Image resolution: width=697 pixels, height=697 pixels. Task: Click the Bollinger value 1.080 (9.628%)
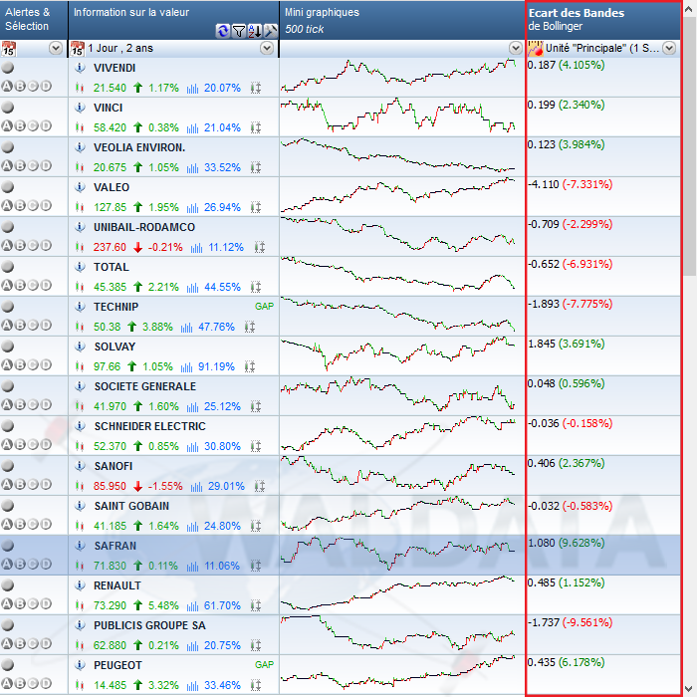pos(566,543)
